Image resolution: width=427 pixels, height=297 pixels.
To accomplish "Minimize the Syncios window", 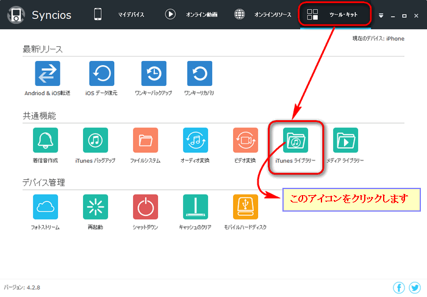I will (x=393, y=16).
